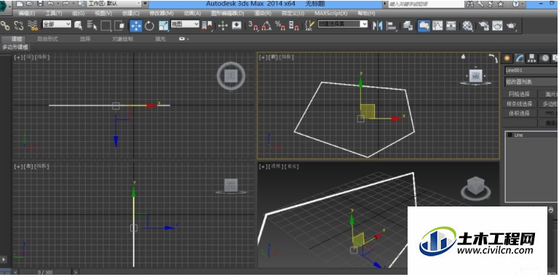Click the Render Production teapot icon

(x=512, y=25)
